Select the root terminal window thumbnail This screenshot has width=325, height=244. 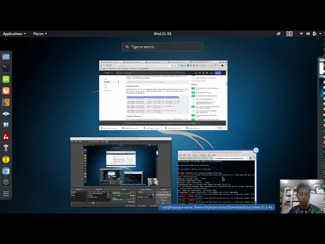[x=217, y=177]
